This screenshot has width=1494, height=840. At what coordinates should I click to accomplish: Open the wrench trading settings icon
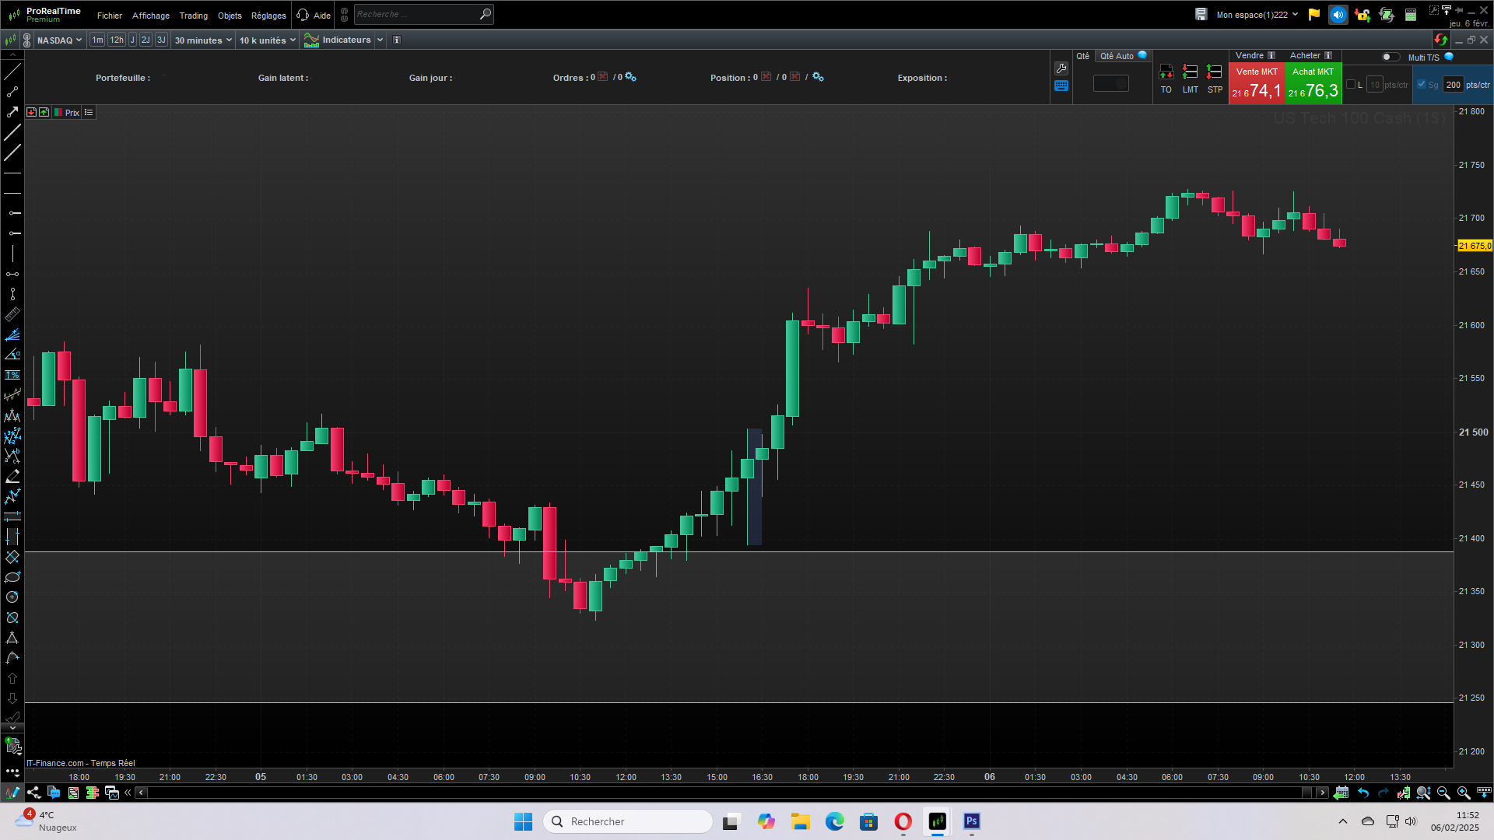pos(1061,68)
